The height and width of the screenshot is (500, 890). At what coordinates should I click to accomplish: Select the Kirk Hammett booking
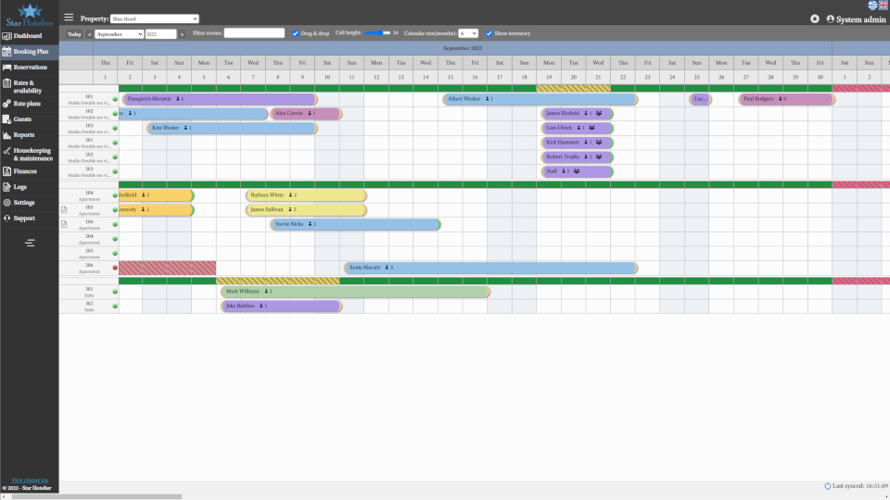pyautogui.click(x=578, y=143)
